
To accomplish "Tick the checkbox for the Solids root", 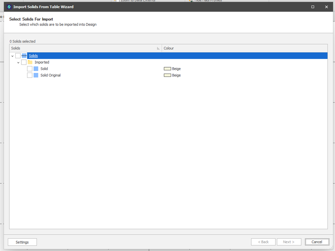I will [x=18, y=56].
